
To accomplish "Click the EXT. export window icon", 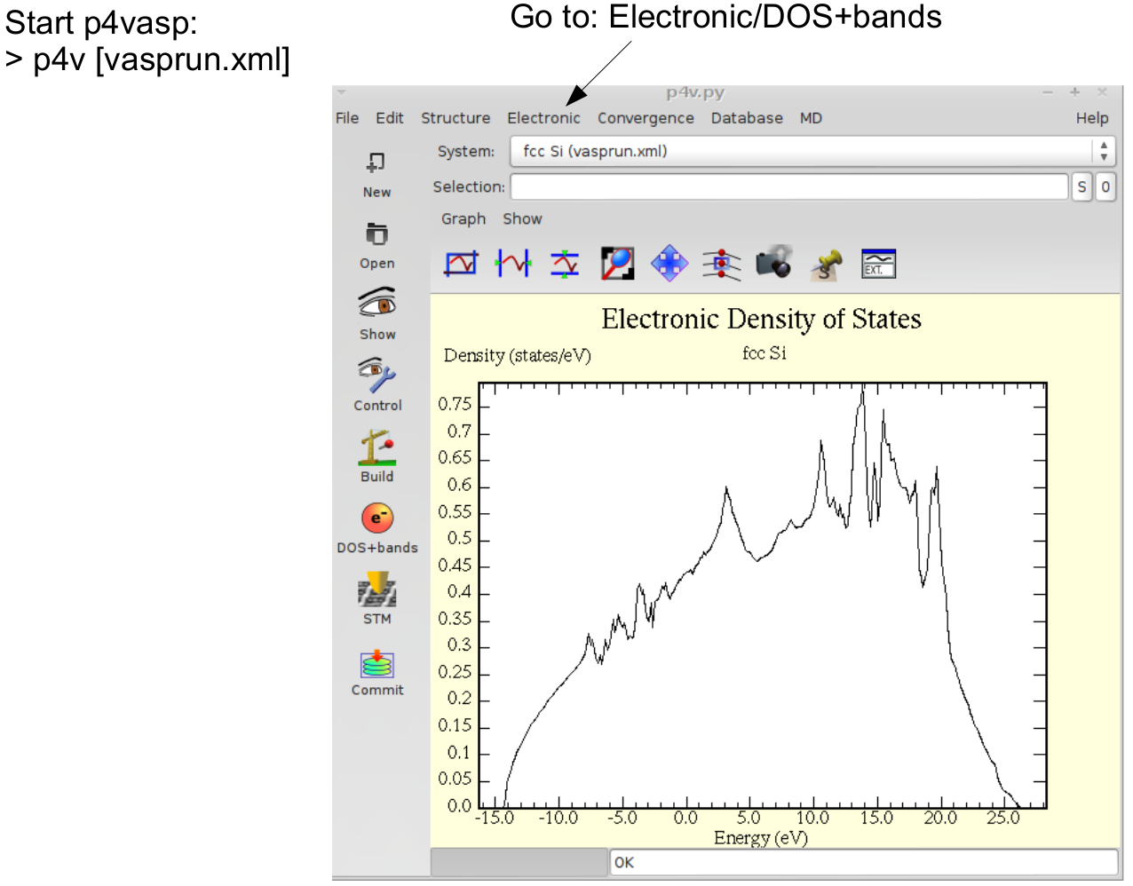I will pyautogui.click(x=878, y=264).
